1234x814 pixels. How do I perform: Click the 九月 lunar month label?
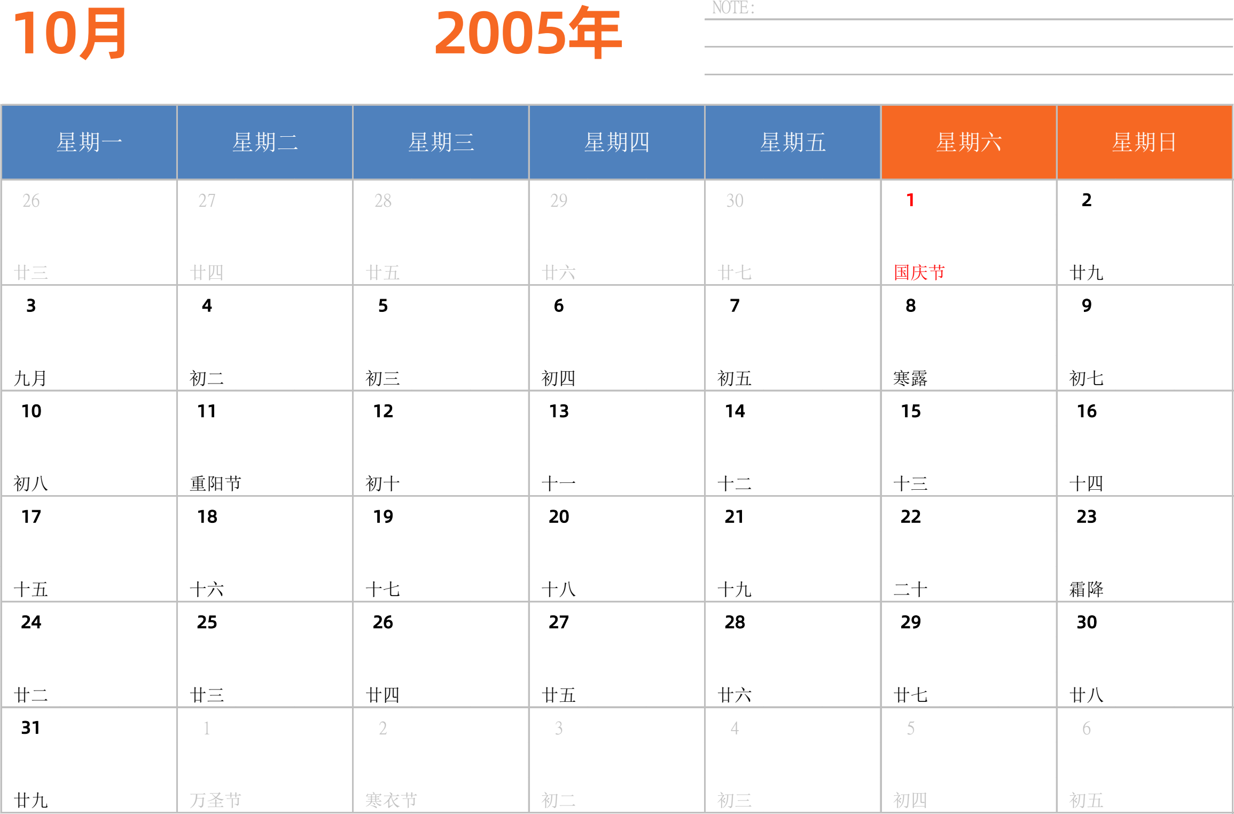click(30, 378)
